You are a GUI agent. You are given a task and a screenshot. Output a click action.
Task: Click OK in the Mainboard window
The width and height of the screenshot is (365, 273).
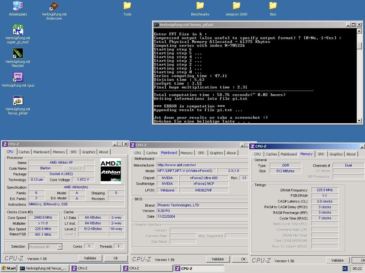click(x=240, y=259)
